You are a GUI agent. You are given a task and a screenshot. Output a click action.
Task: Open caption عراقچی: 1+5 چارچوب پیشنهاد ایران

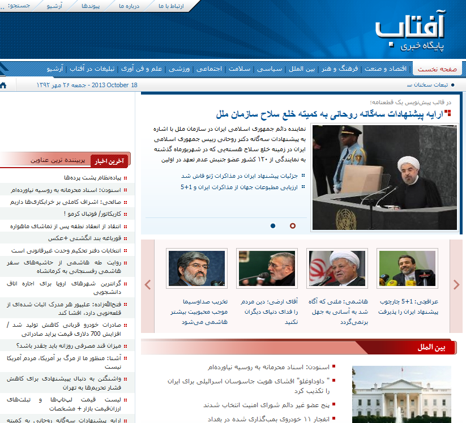point(408,306)
